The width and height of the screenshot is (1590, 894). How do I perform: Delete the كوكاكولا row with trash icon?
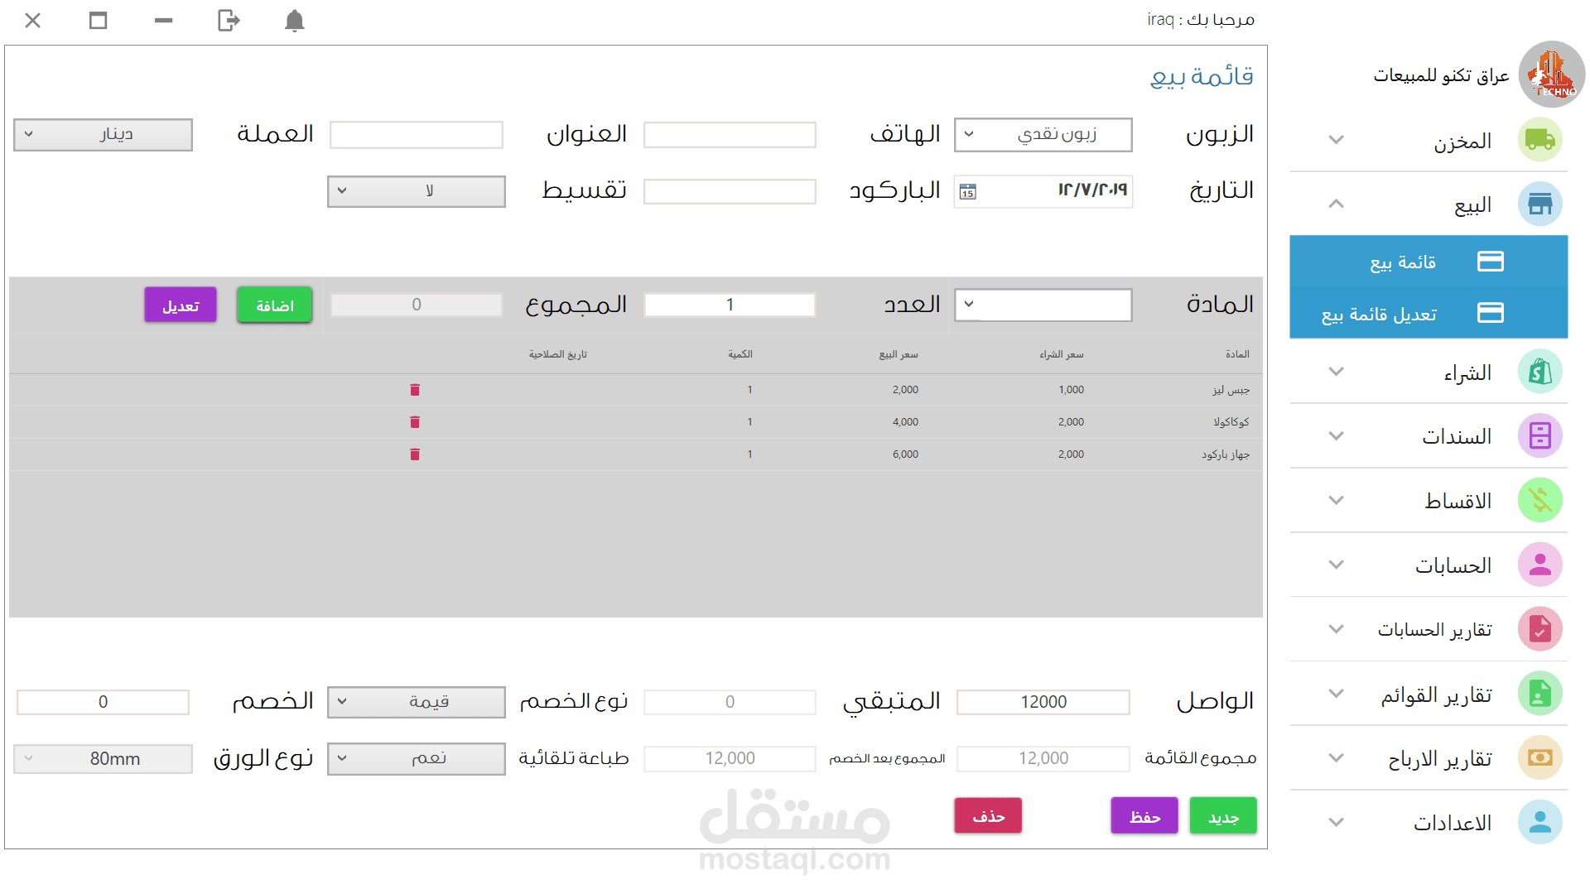(415, 422)
